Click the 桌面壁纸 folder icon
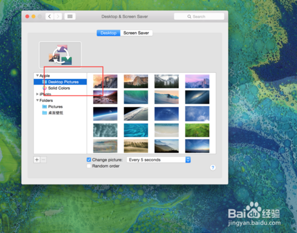The height and width of the screenshot is (233, 297). pyautogui.click(x=45, y=113)
